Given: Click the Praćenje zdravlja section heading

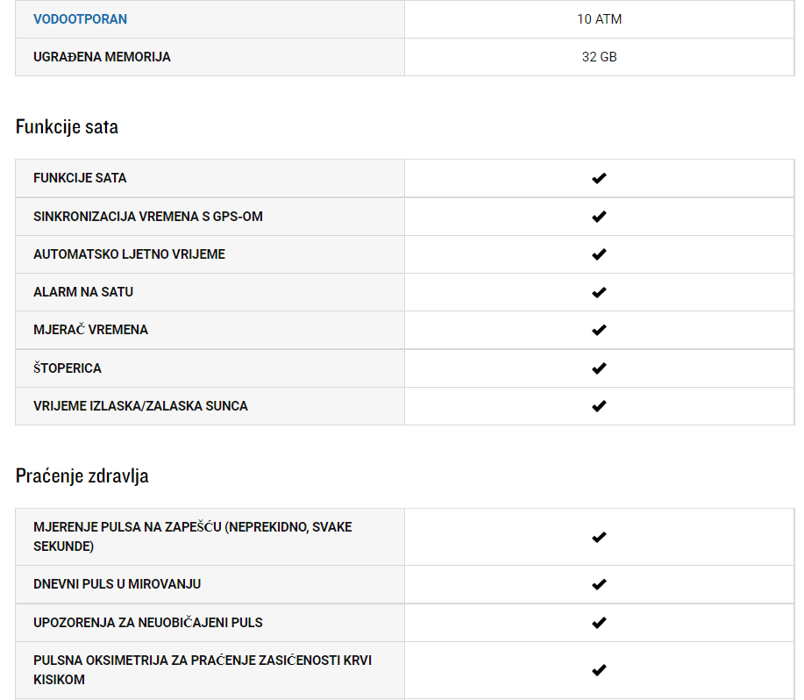Looking at the screenshot, I should pyautogui.click(x=82, y=476).
